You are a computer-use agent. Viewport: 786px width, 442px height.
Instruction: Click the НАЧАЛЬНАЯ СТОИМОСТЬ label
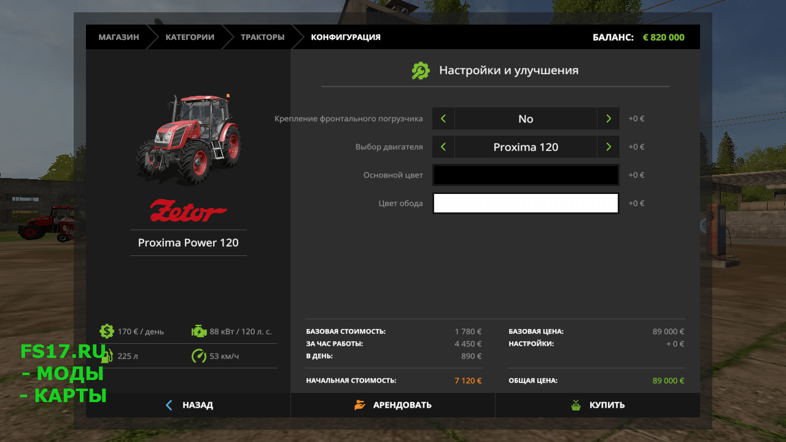[351, 381]
